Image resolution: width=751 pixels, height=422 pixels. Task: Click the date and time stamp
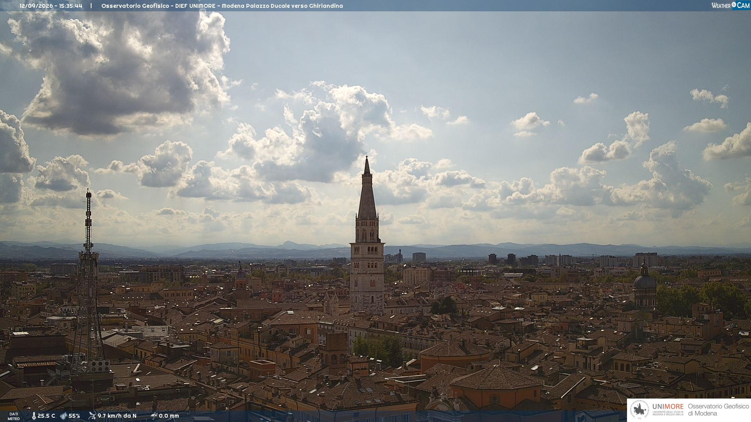coord(51,6)
